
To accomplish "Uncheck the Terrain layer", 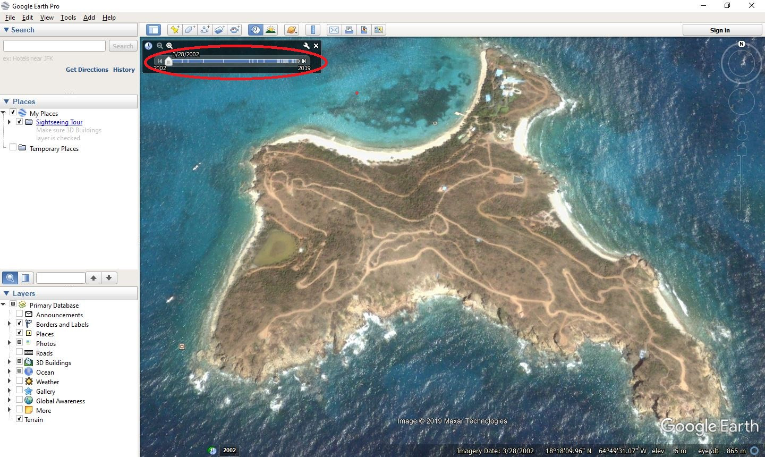I will coord(20,419).
